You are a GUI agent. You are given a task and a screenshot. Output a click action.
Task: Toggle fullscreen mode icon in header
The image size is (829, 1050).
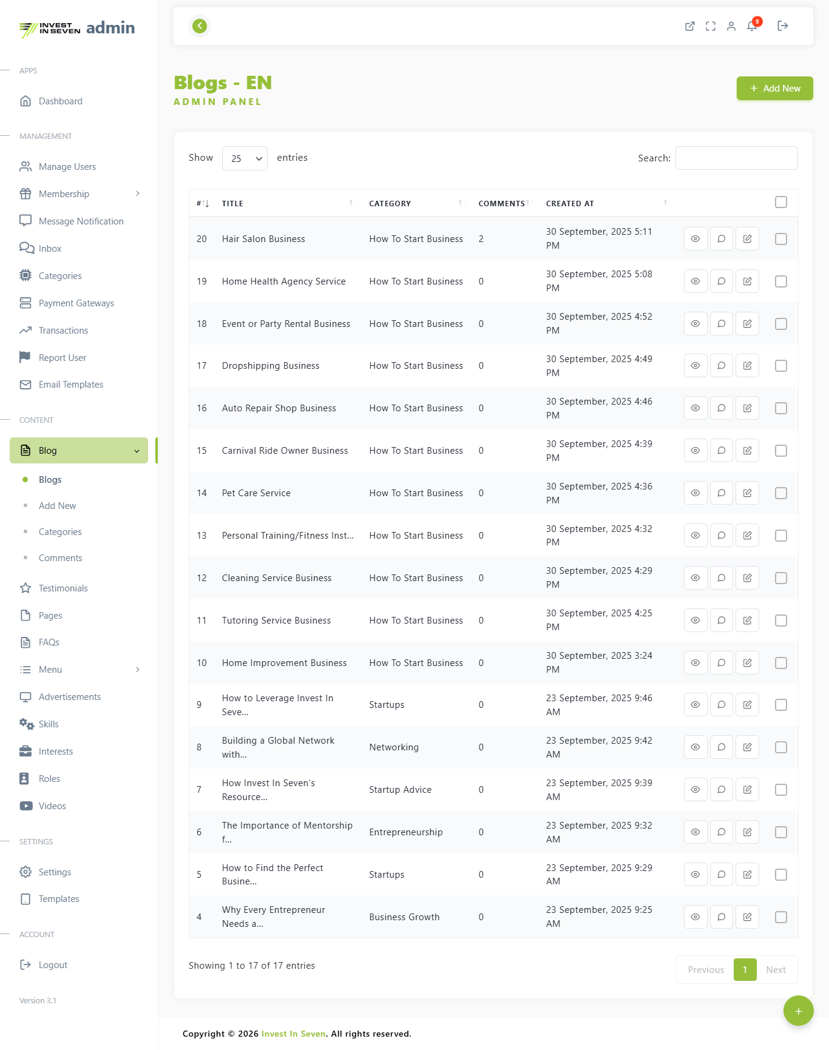pyautogui.click(x=711, y=26)
